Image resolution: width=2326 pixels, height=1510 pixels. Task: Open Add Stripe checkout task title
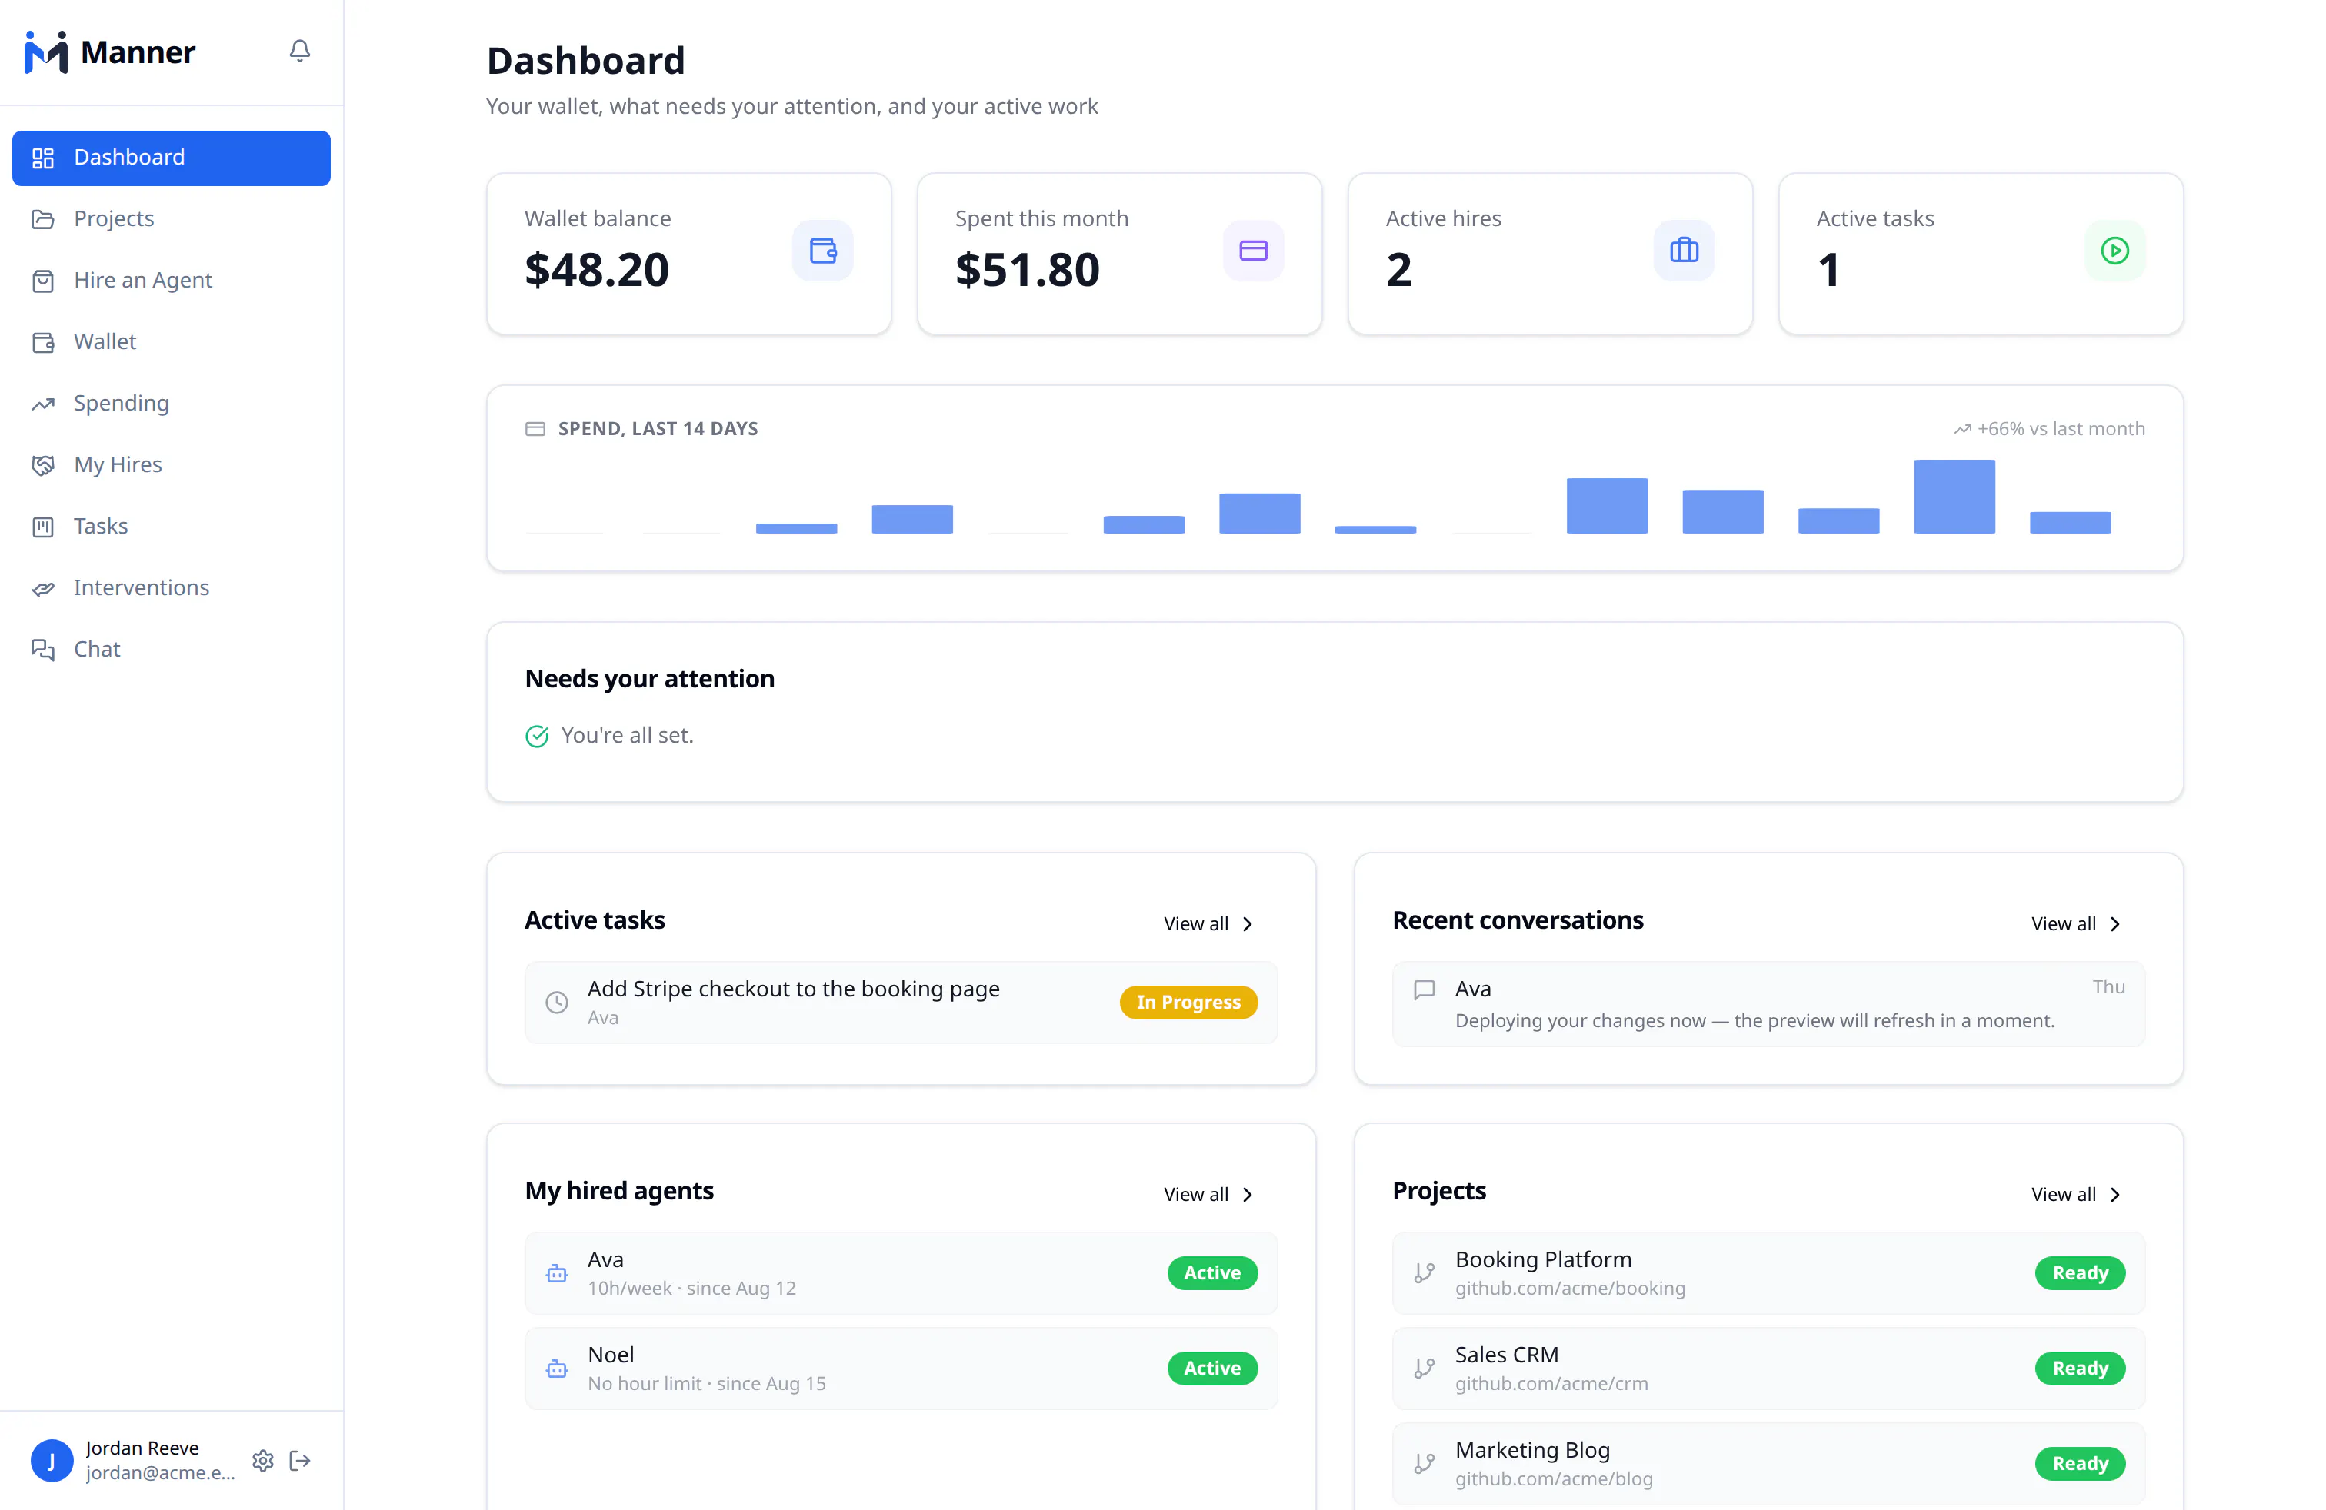point(794,989)
